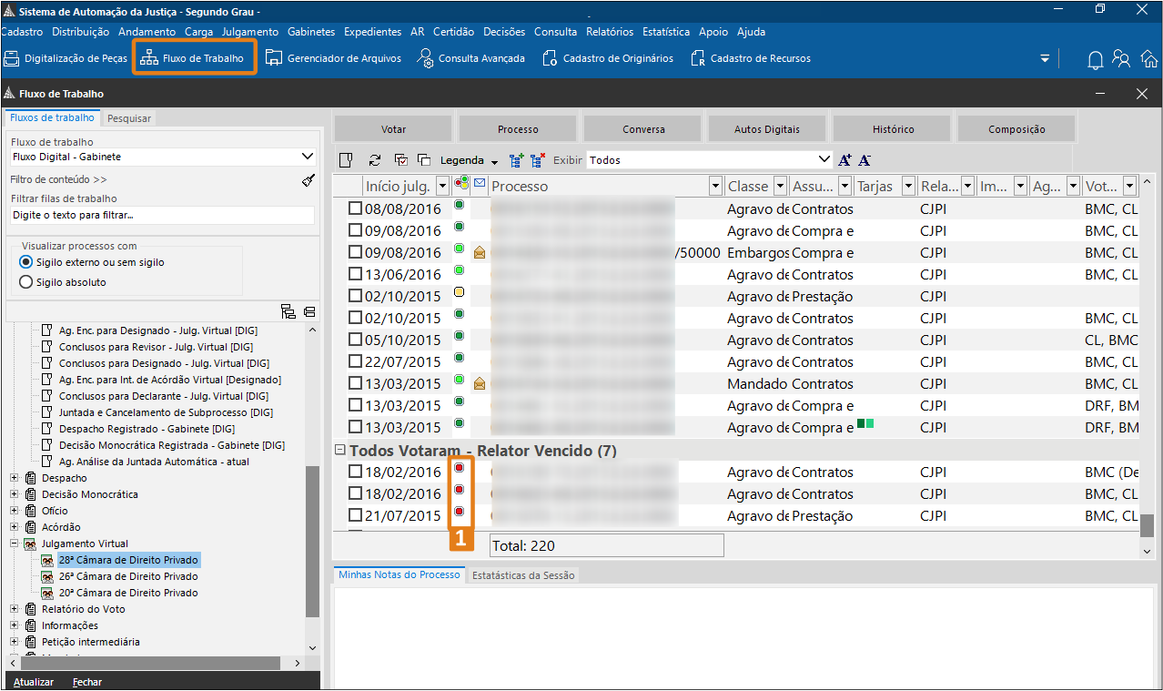Click the select-all checkmark icon in the grid toolbar
Image resolution: width=1163 pixels, height=691 pixels.
point(400,160)
